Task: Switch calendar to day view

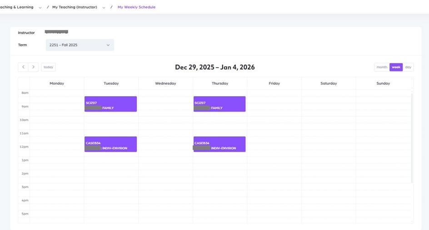Action: click(x=408, y=67)
